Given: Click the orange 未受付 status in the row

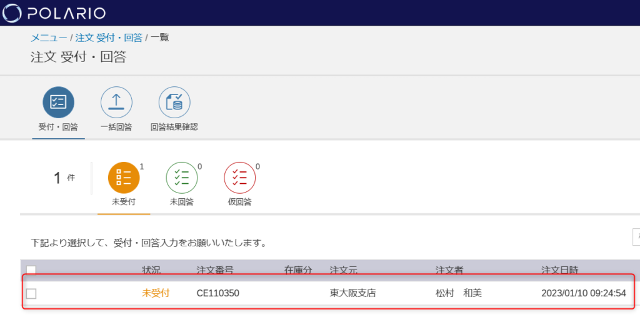Looking at the screenshot, I should (156, 293).
